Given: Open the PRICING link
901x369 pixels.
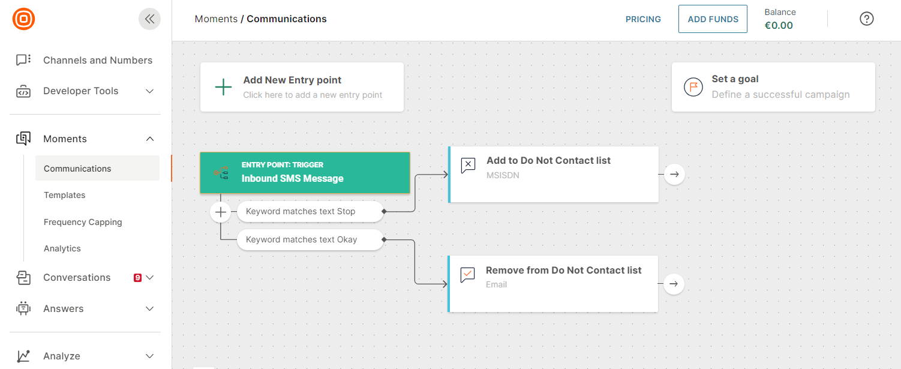Looking at the screenshot, I should point(643,19).
